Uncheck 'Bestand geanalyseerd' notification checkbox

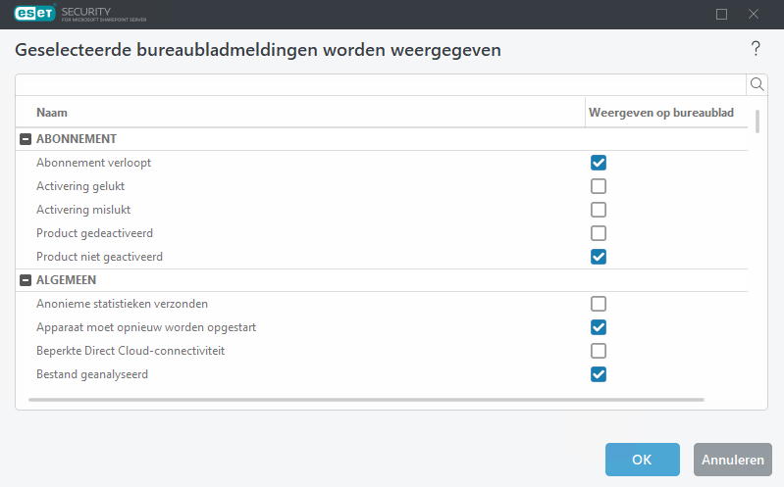click(x=599, y=374)
